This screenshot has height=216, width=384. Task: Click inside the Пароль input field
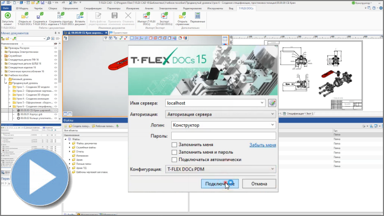223,135
